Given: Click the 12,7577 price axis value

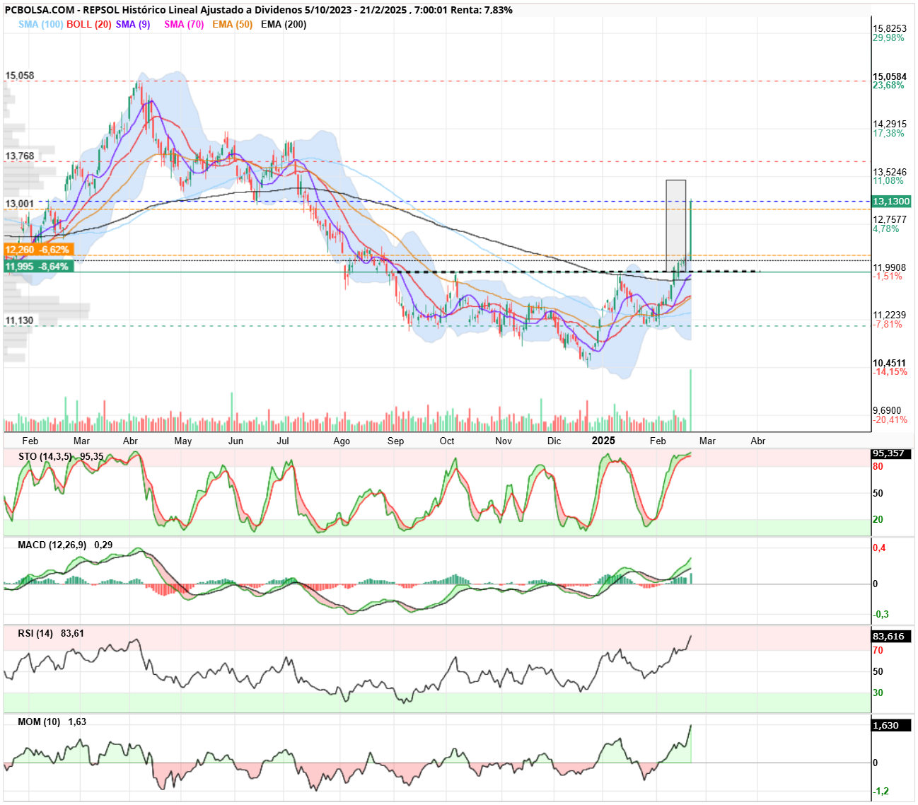Looking at the screenshot, I should point(890,220).
